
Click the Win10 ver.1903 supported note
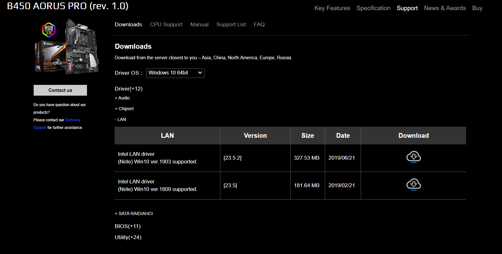pos(157,162)
